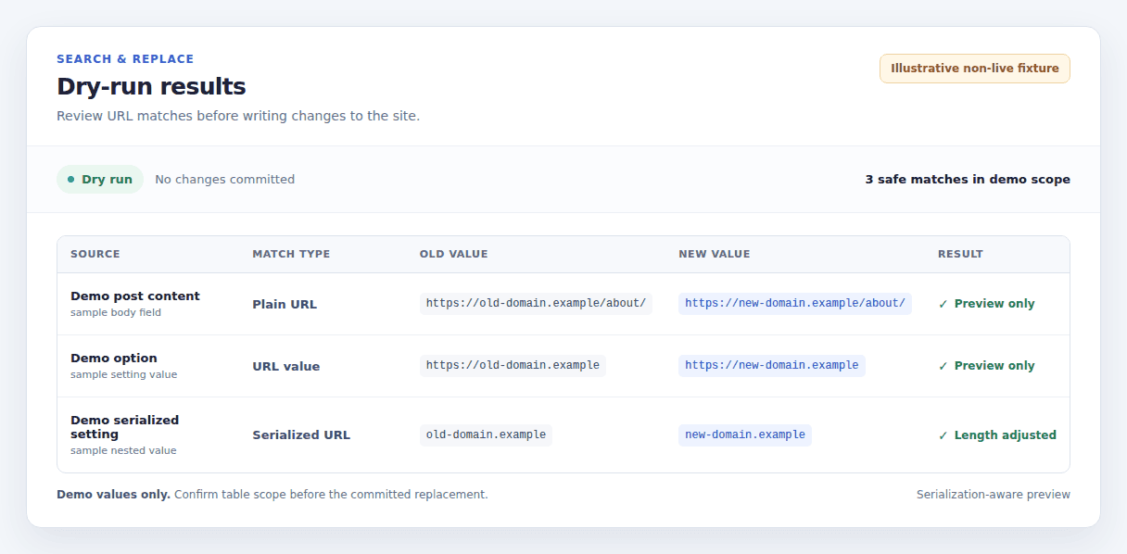Click the checkmark in Demo post content row

click(x=943, y=304)
